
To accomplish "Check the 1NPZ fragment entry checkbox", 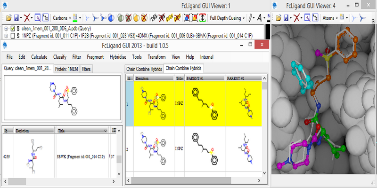I will (13, 36).
